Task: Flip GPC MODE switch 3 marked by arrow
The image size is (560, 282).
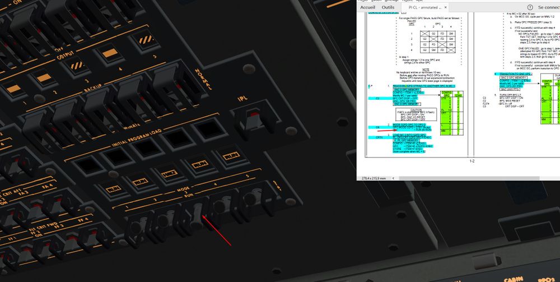Action: point(195,217)
